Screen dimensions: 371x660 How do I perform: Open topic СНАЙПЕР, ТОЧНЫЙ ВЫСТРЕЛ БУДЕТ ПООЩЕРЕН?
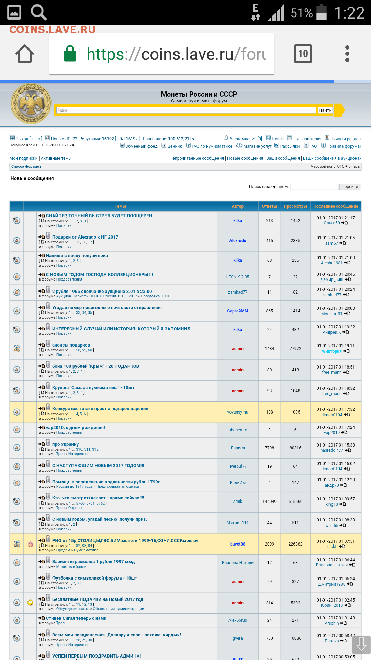(99, 216)
